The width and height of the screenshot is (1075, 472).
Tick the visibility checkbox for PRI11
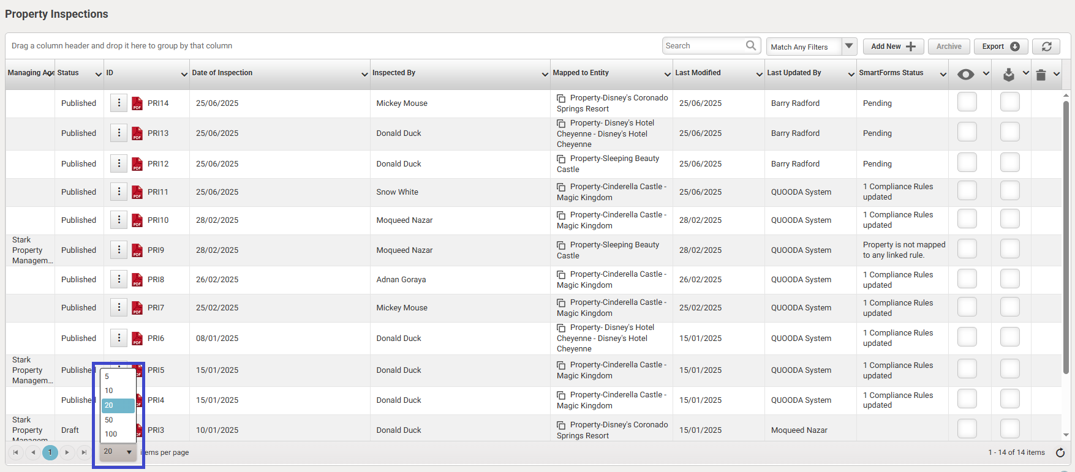point(967,190)
